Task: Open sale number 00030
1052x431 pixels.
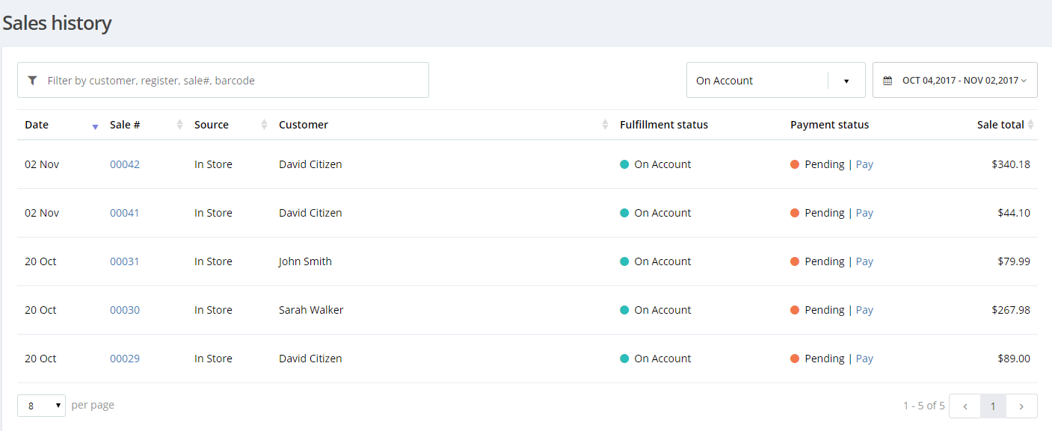Action: [x=125, y=310]
